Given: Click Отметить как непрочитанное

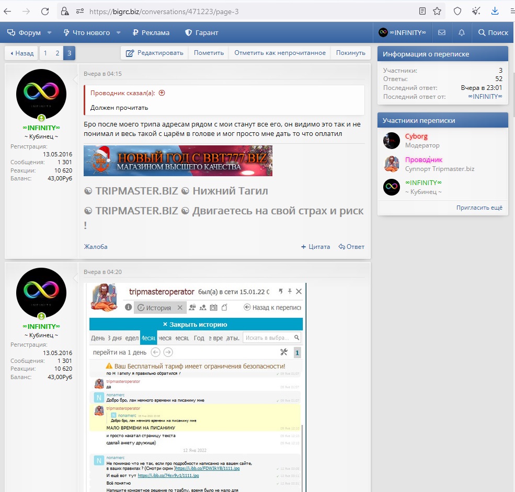Looking at the screenshot, I should point(280,53).
